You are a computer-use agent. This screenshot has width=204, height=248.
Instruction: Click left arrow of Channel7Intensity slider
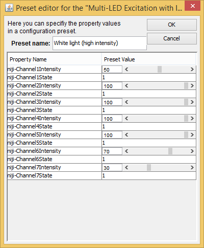(126, 168)
